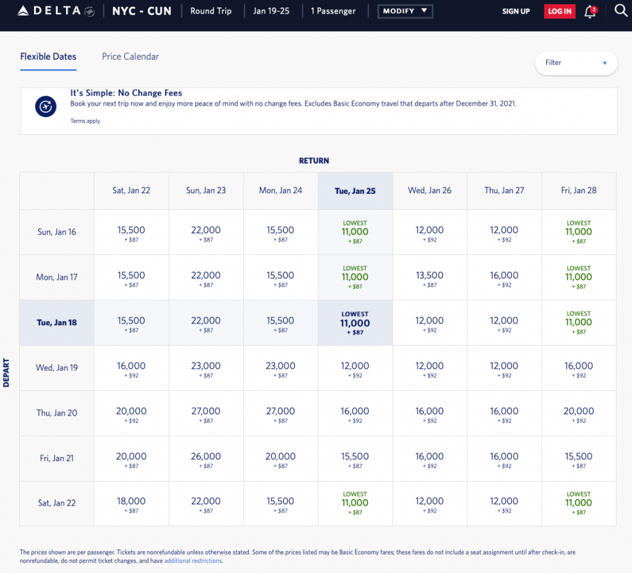Pick Sat Jan 22 depart, Sat Jan 22 return fare
The image size is (632, 573).
(x=131, y=503)
